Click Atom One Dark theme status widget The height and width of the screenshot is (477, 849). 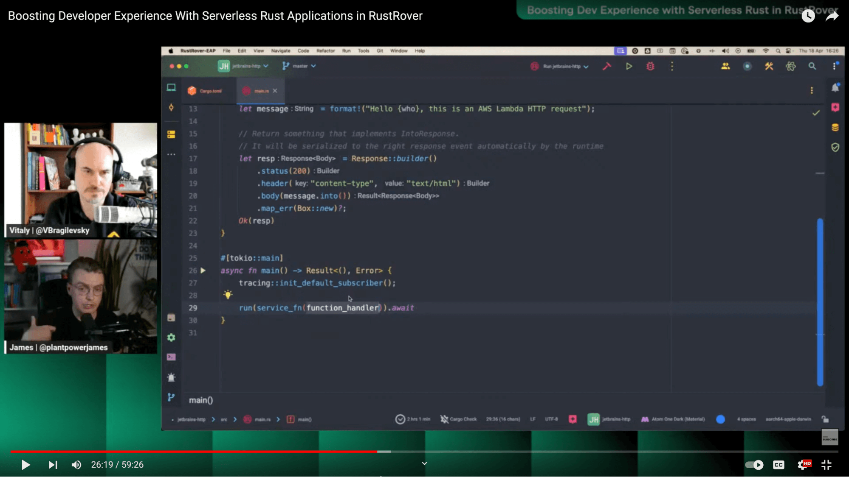[673, 419]
